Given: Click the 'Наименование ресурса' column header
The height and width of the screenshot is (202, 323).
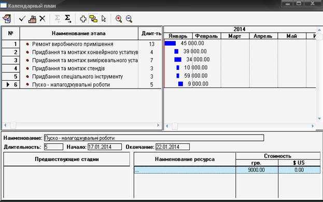Looking at the screenshot, I should pos(185,159).
